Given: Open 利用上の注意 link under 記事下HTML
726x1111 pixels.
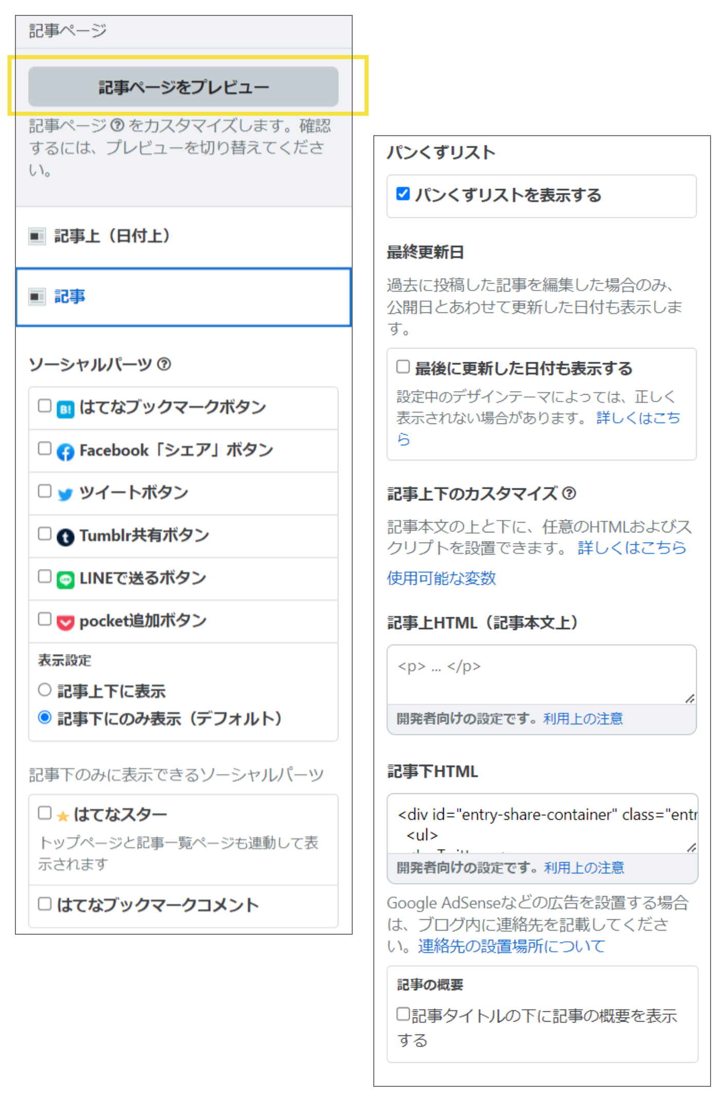Looking at the screenshot, I should point(584,868).
